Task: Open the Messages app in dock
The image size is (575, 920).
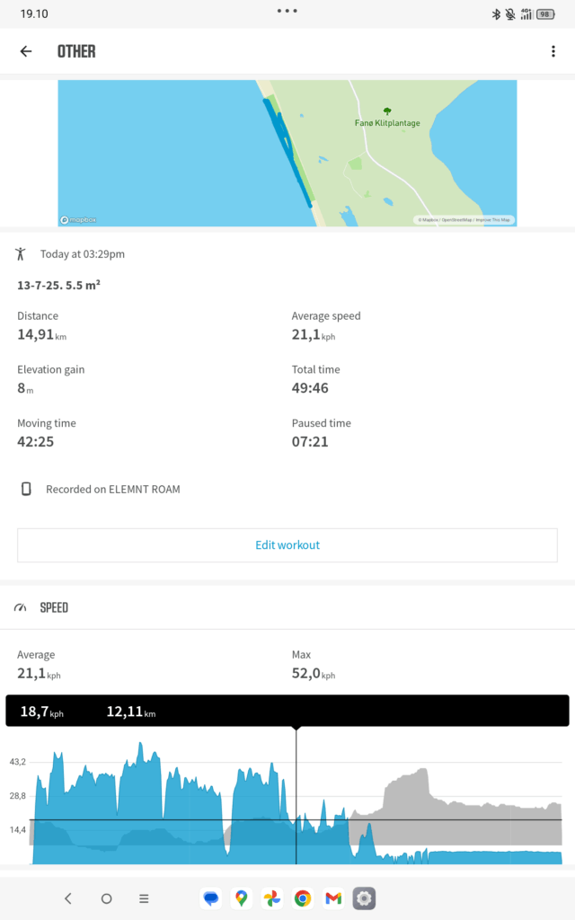Action: pyautogui.click(x=210, y=898)
